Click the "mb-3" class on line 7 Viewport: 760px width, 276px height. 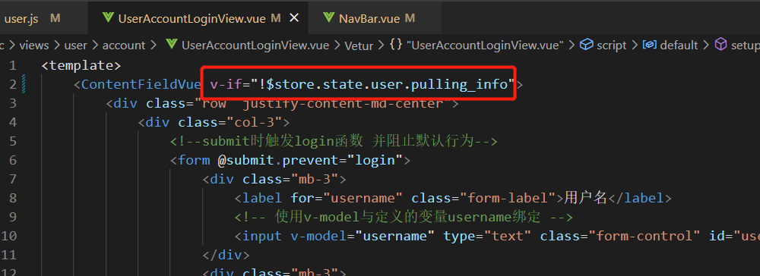(x=315, y=179)
